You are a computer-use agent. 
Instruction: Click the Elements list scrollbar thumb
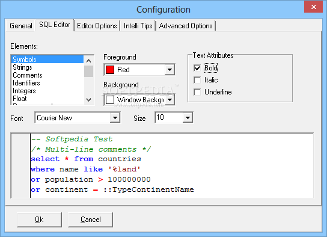pos(88,71)
